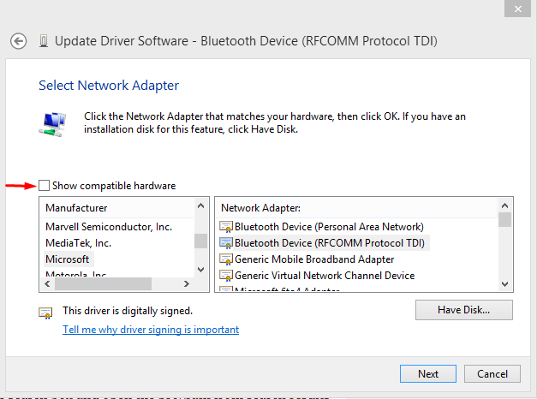Select MediaTek, Inc. manufacturer
This screenshot has height=399, width=537.
[x=79, y=243]
